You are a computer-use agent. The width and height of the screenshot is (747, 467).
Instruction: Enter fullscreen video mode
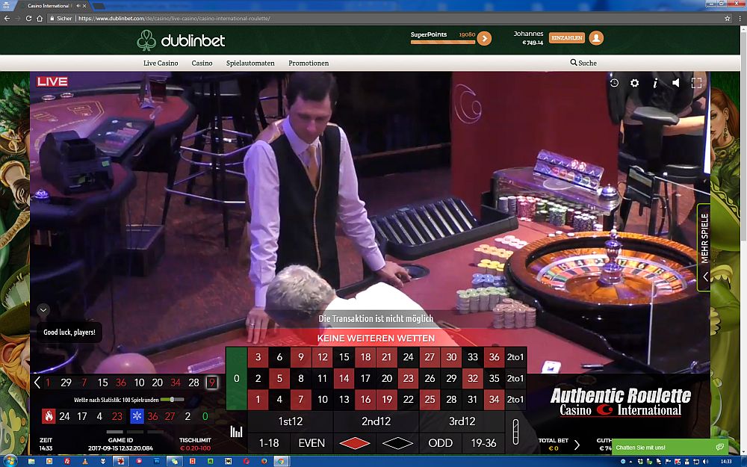(696, 83)
